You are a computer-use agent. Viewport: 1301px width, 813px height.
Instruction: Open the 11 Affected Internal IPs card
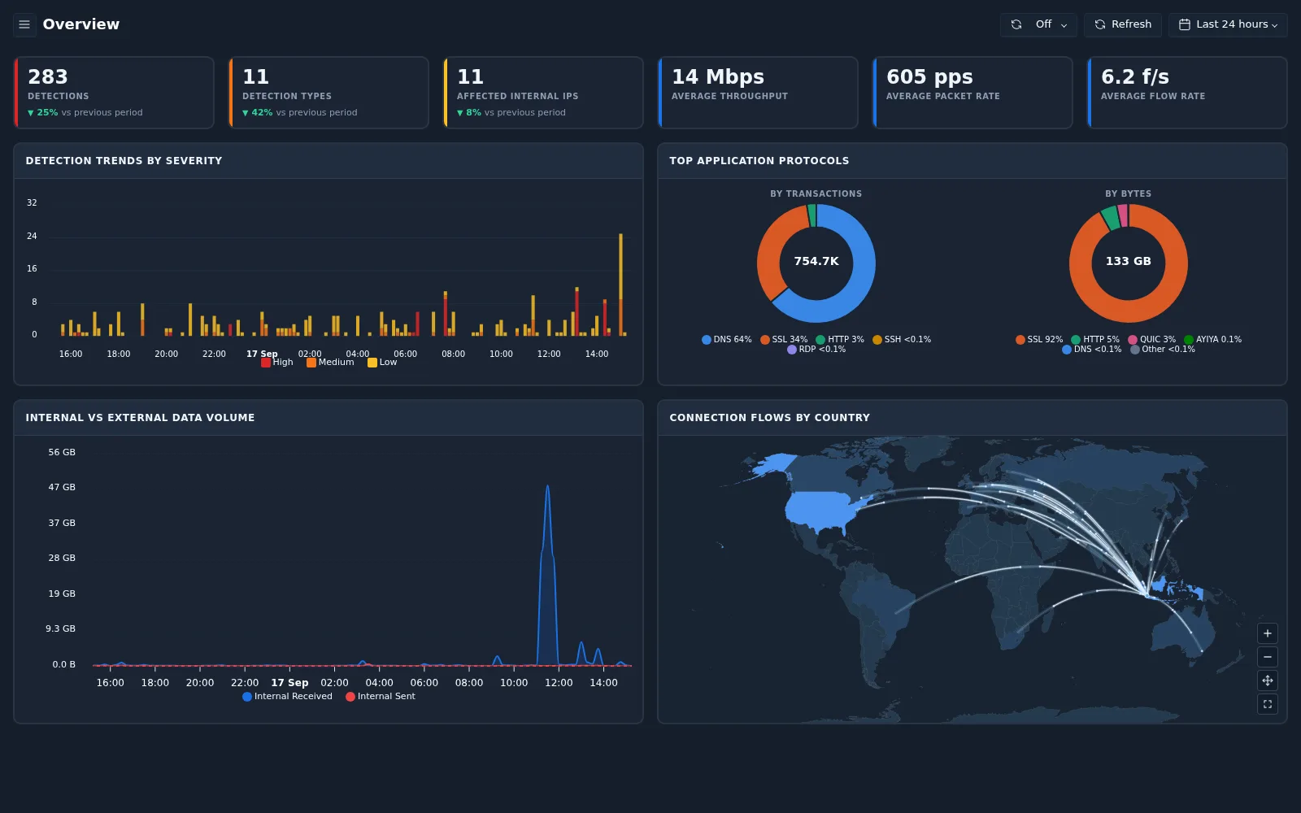point(543,93)
